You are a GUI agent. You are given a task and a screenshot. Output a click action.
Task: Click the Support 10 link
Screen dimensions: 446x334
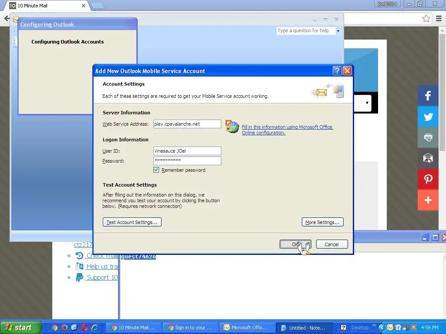[102, 277]
